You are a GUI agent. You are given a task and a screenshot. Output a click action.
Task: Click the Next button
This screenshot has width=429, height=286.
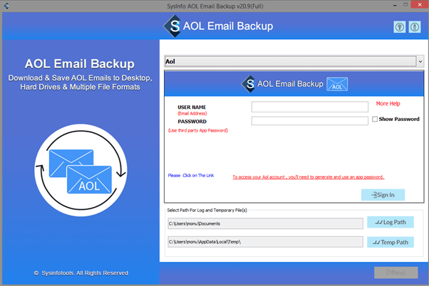click(396, 272)
